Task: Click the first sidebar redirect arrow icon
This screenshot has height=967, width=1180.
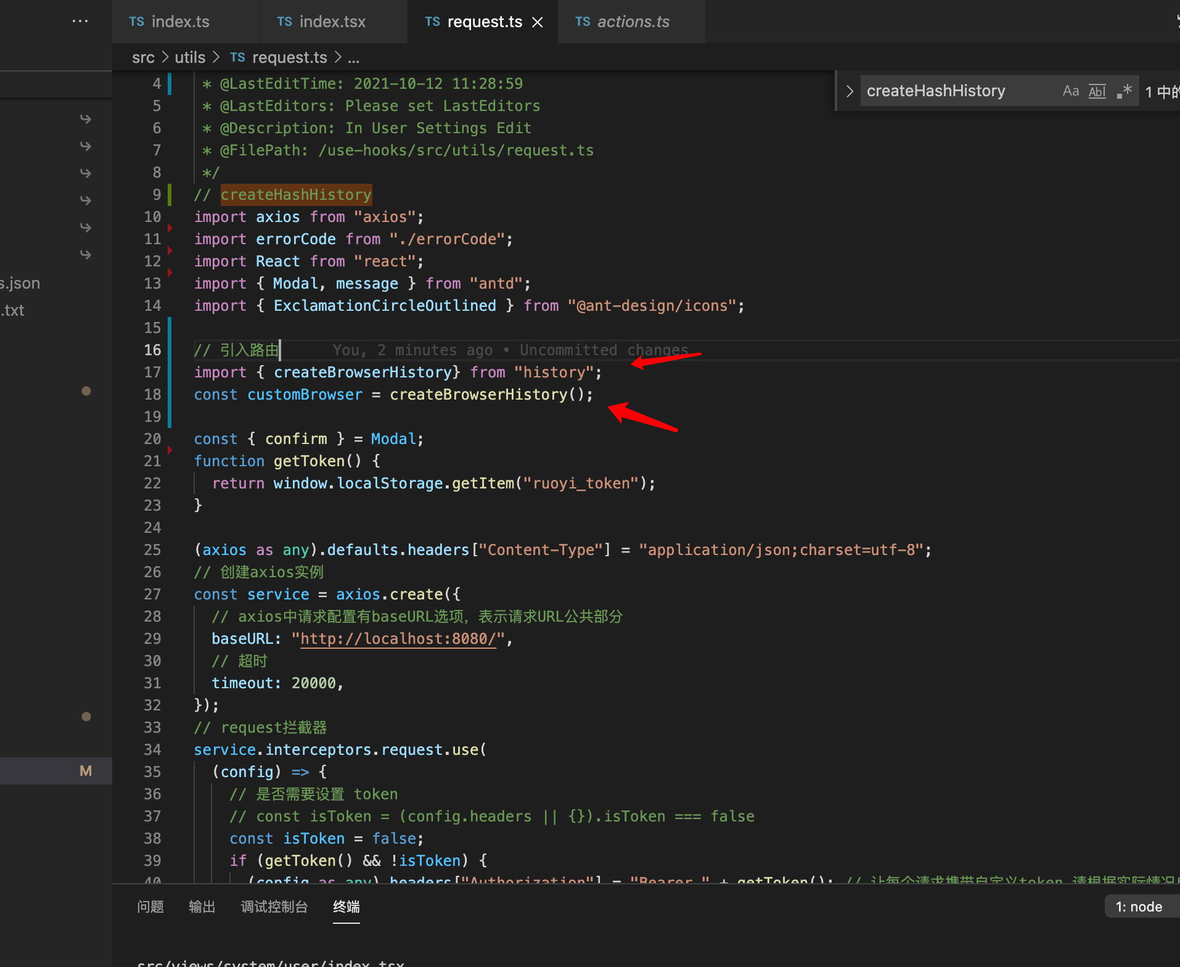Action: pos(86,118)
